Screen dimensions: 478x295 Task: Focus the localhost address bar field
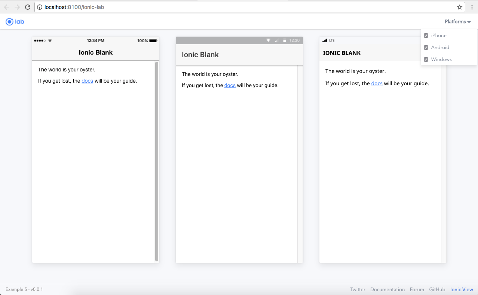click(247, 7)
